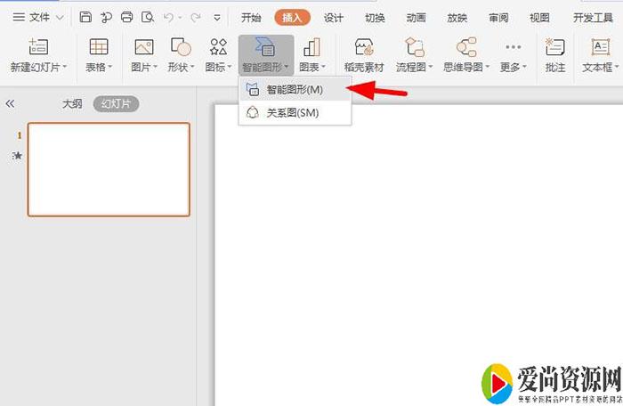The height and width of the screenshot is (406, 623).
Task: Click the export-to-PDF icon in quick toolbar
Action: point(106,17)
